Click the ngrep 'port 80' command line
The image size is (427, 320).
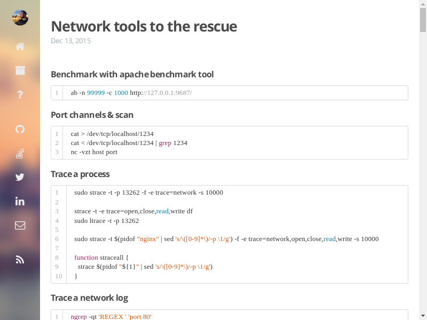111,317
